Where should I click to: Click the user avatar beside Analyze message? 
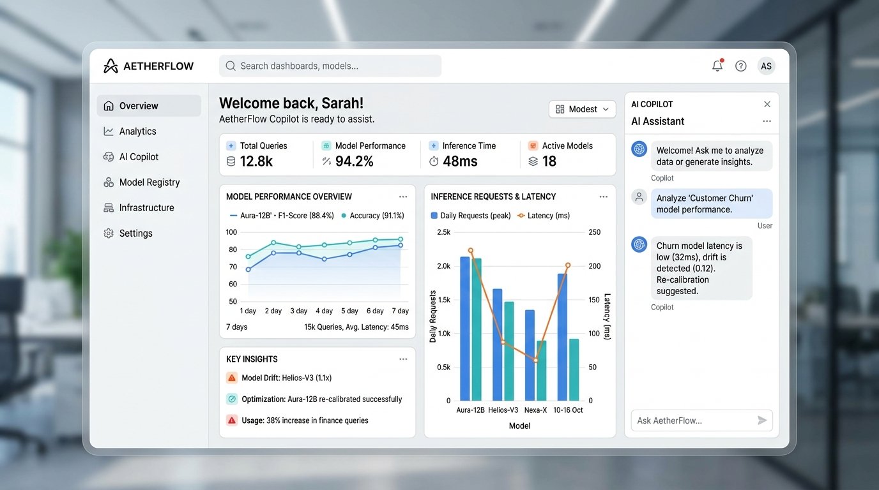coord(639,197)
